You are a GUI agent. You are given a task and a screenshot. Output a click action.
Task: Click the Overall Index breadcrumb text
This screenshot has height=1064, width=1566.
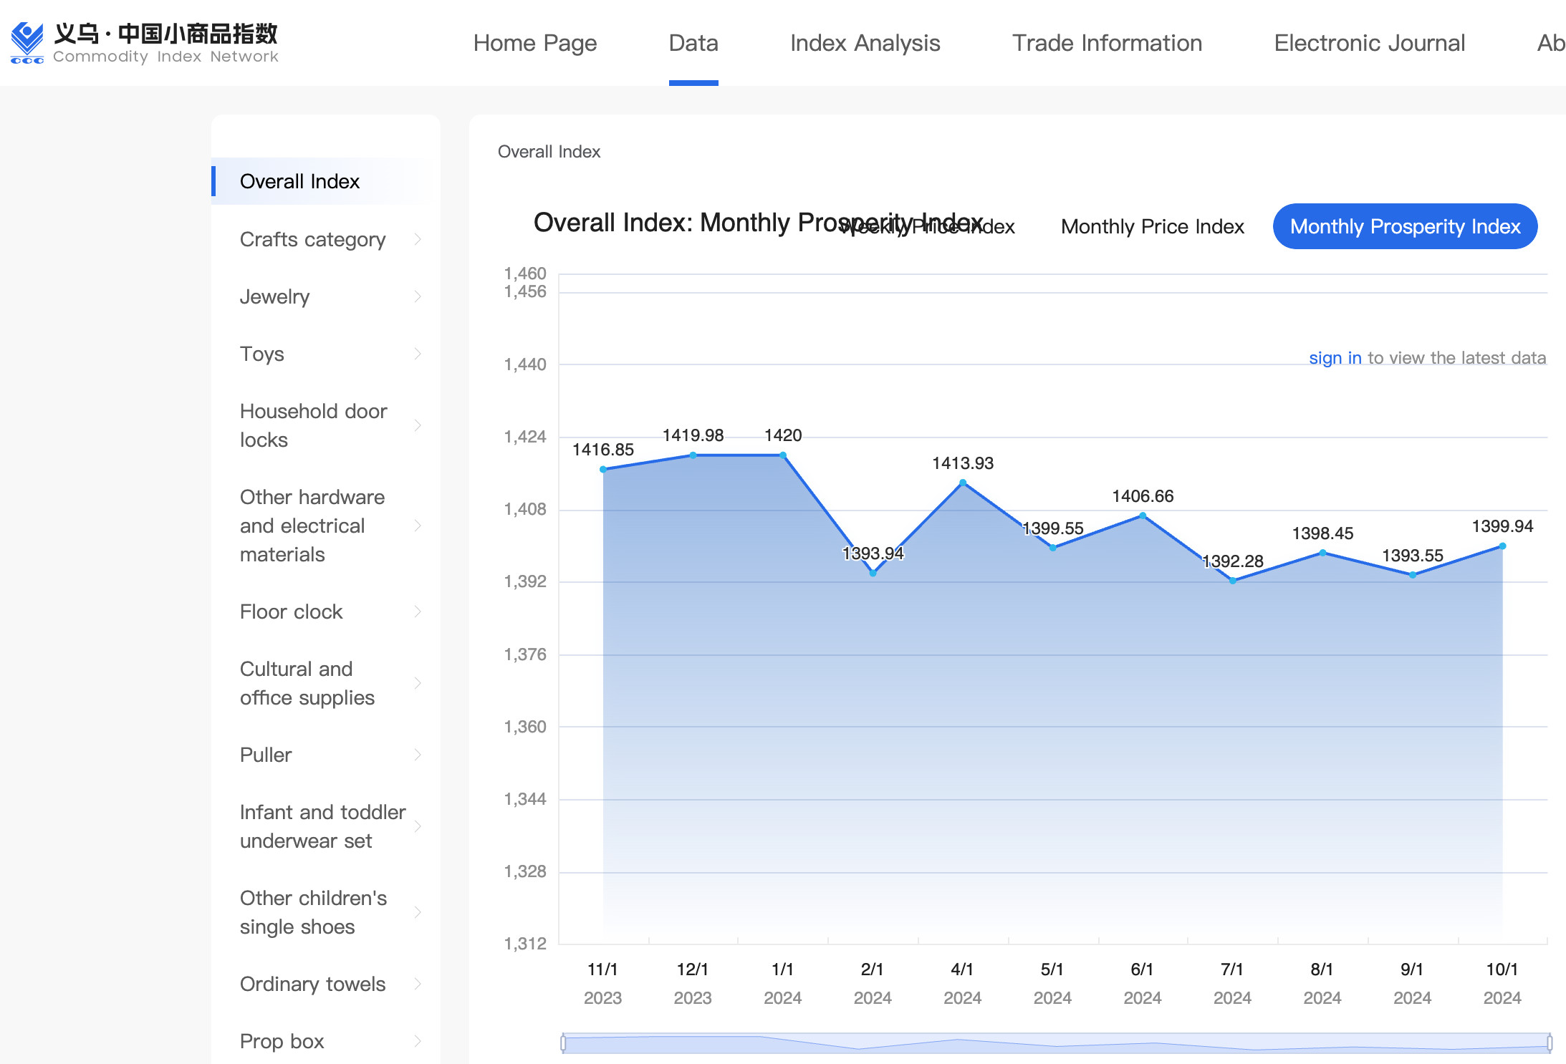[549, 152]
